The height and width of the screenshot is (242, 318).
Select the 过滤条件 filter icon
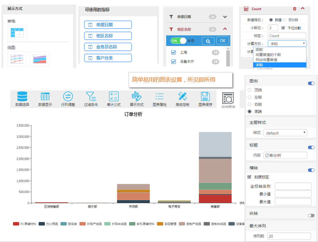click(91, 97)
